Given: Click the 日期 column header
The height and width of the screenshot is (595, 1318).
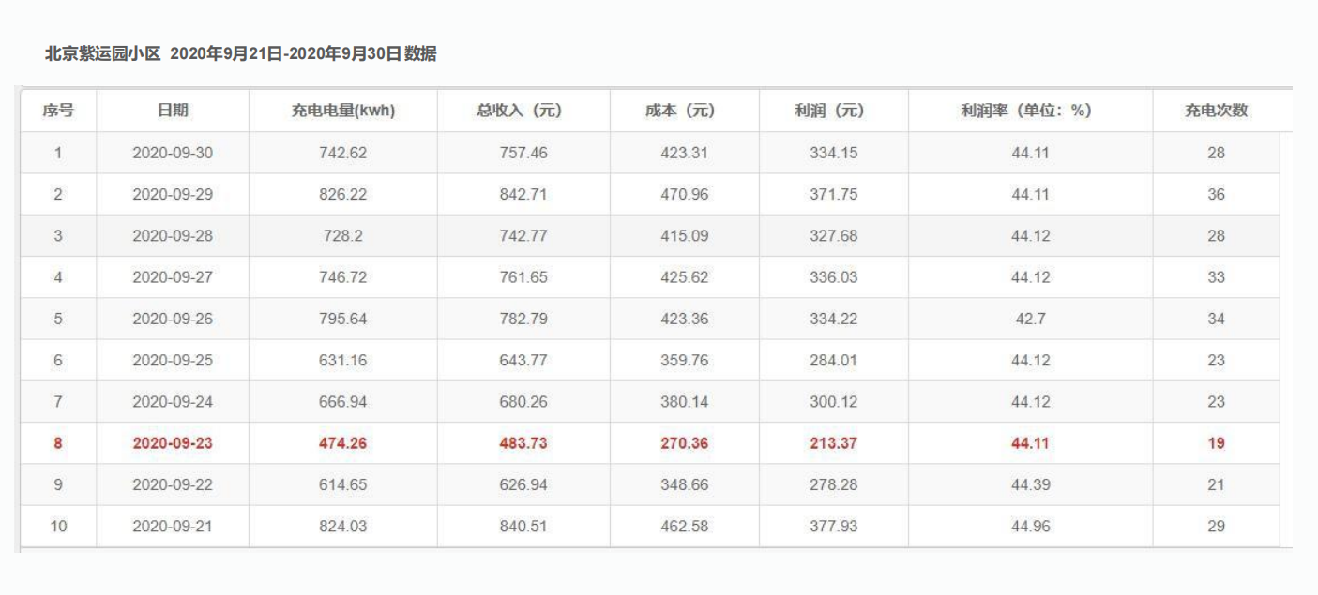Looking at the screenshot, I should [x=173, y=111].
